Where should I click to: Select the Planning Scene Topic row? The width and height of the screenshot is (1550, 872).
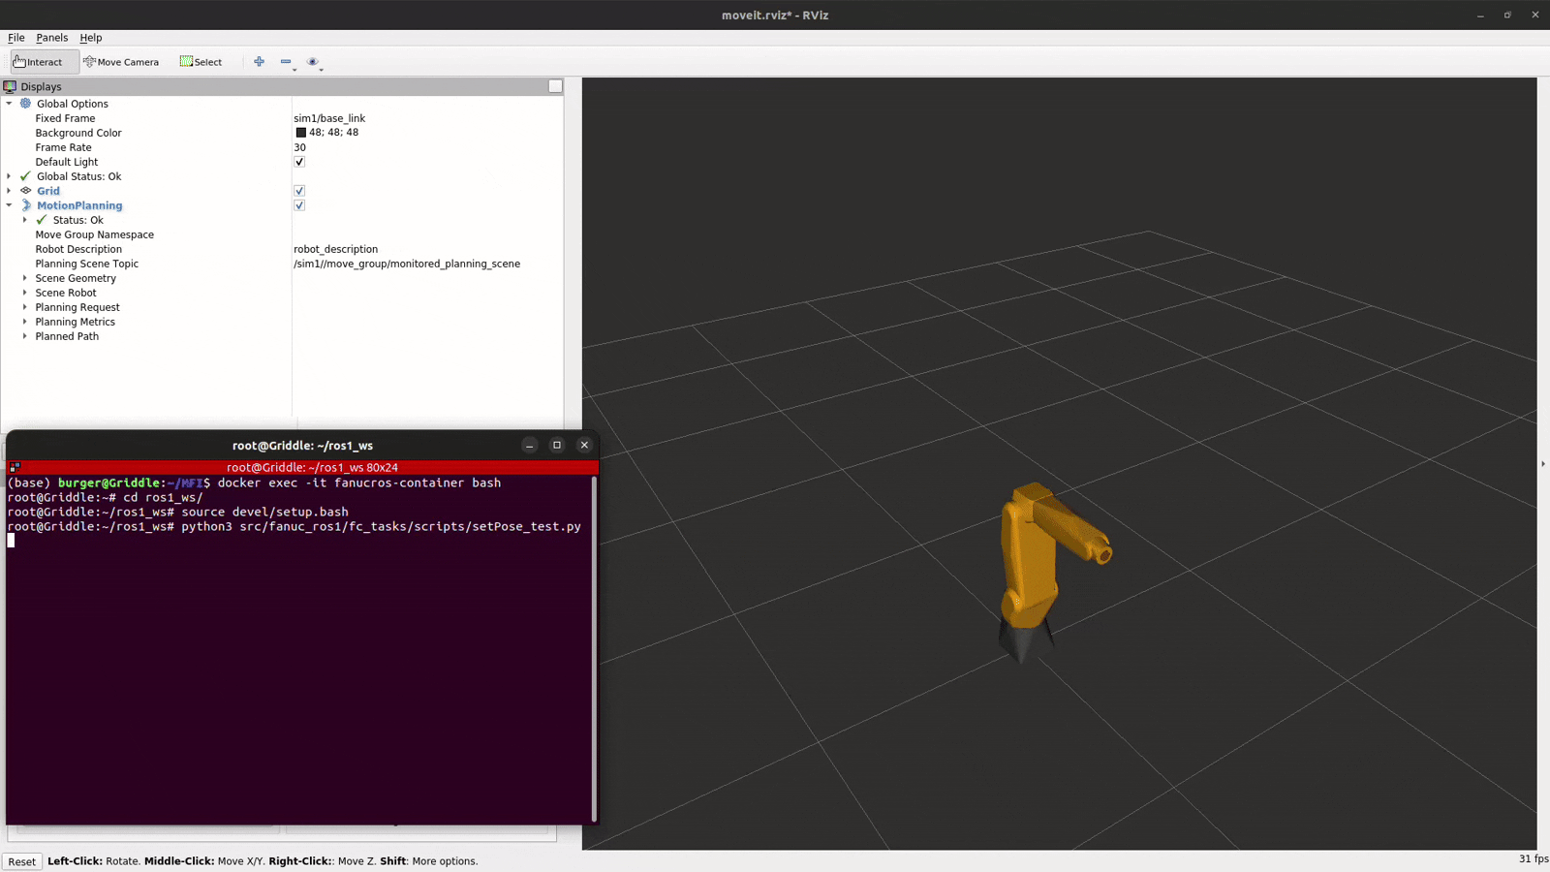coord(281,264)
